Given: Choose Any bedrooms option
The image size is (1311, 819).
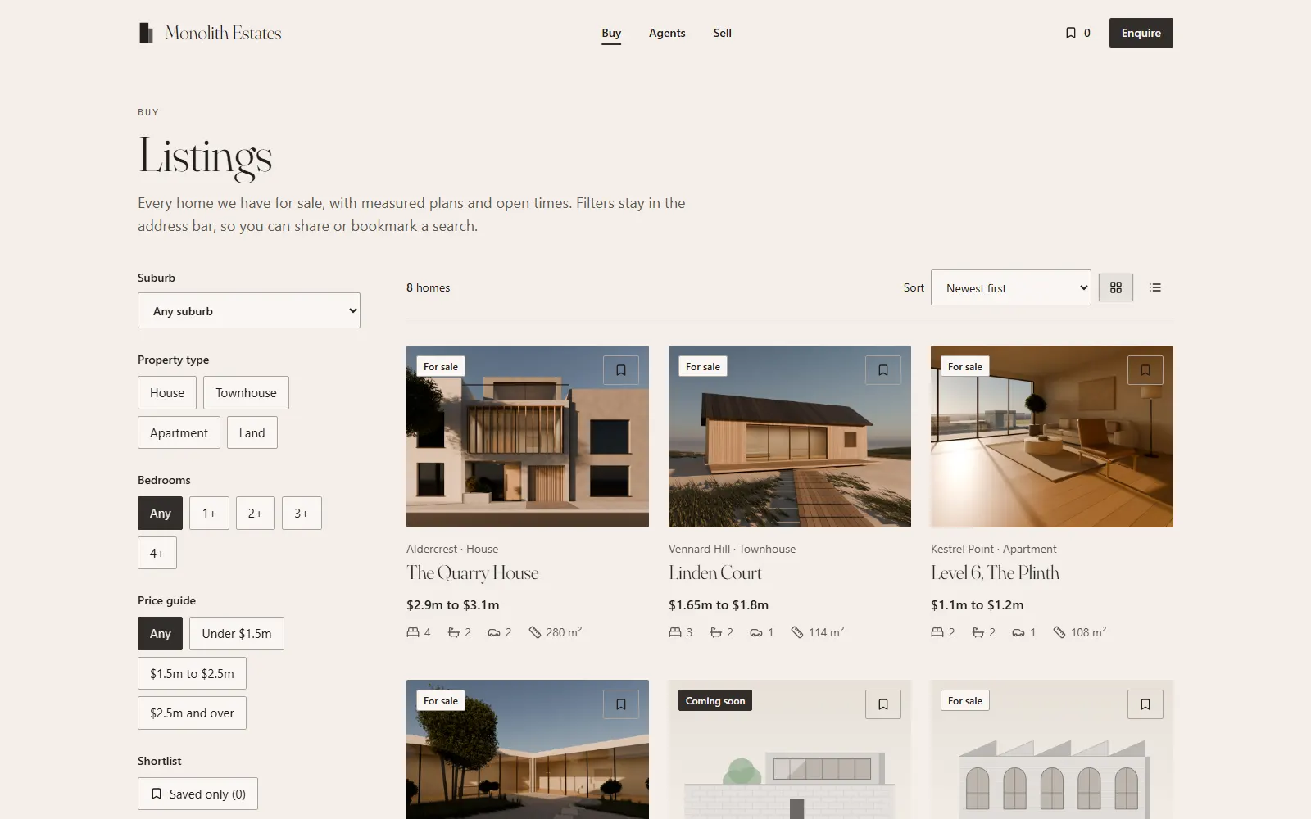Looking at the screenshot, I should point(161,514).
